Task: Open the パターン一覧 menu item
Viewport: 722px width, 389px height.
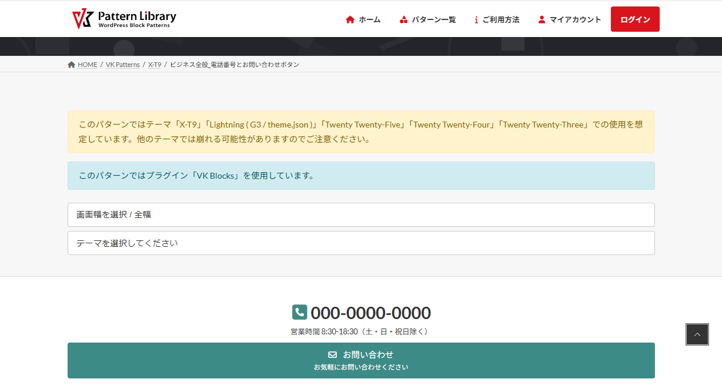Action: click(433, 19)
